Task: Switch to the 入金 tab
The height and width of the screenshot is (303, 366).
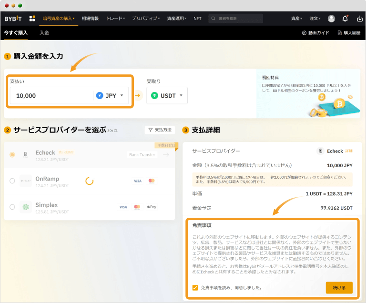Action: coord(44,33)
